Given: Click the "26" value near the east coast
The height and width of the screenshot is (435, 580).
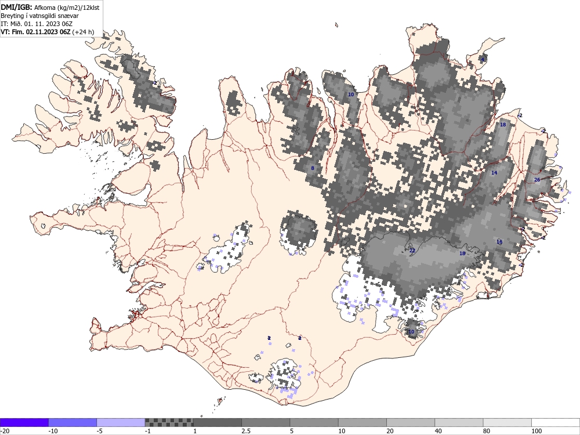Looking at the screenshot, I should (x=537, y=180).
